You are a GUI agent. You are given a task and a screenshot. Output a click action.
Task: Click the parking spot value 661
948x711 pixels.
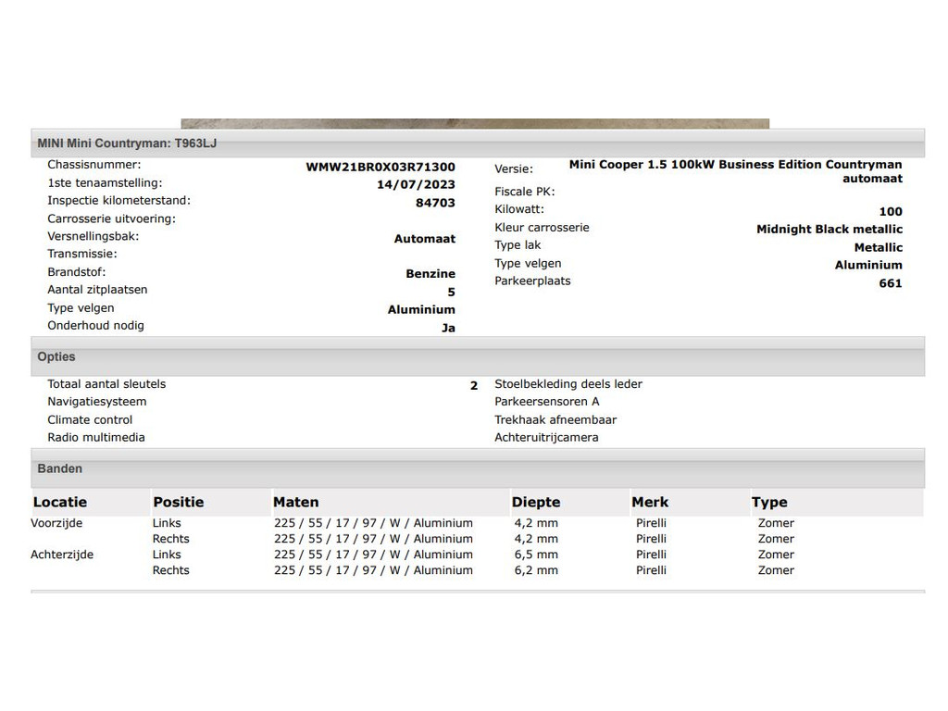coord(891,283)
